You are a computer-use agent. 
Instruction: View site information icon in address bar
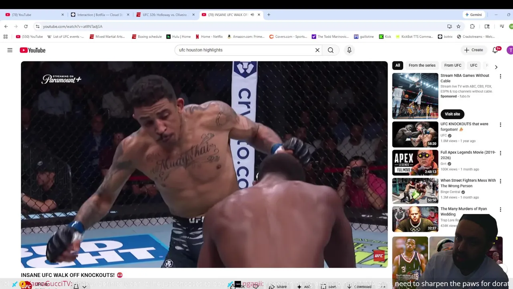pyautogui.click(x=37, y=26)
